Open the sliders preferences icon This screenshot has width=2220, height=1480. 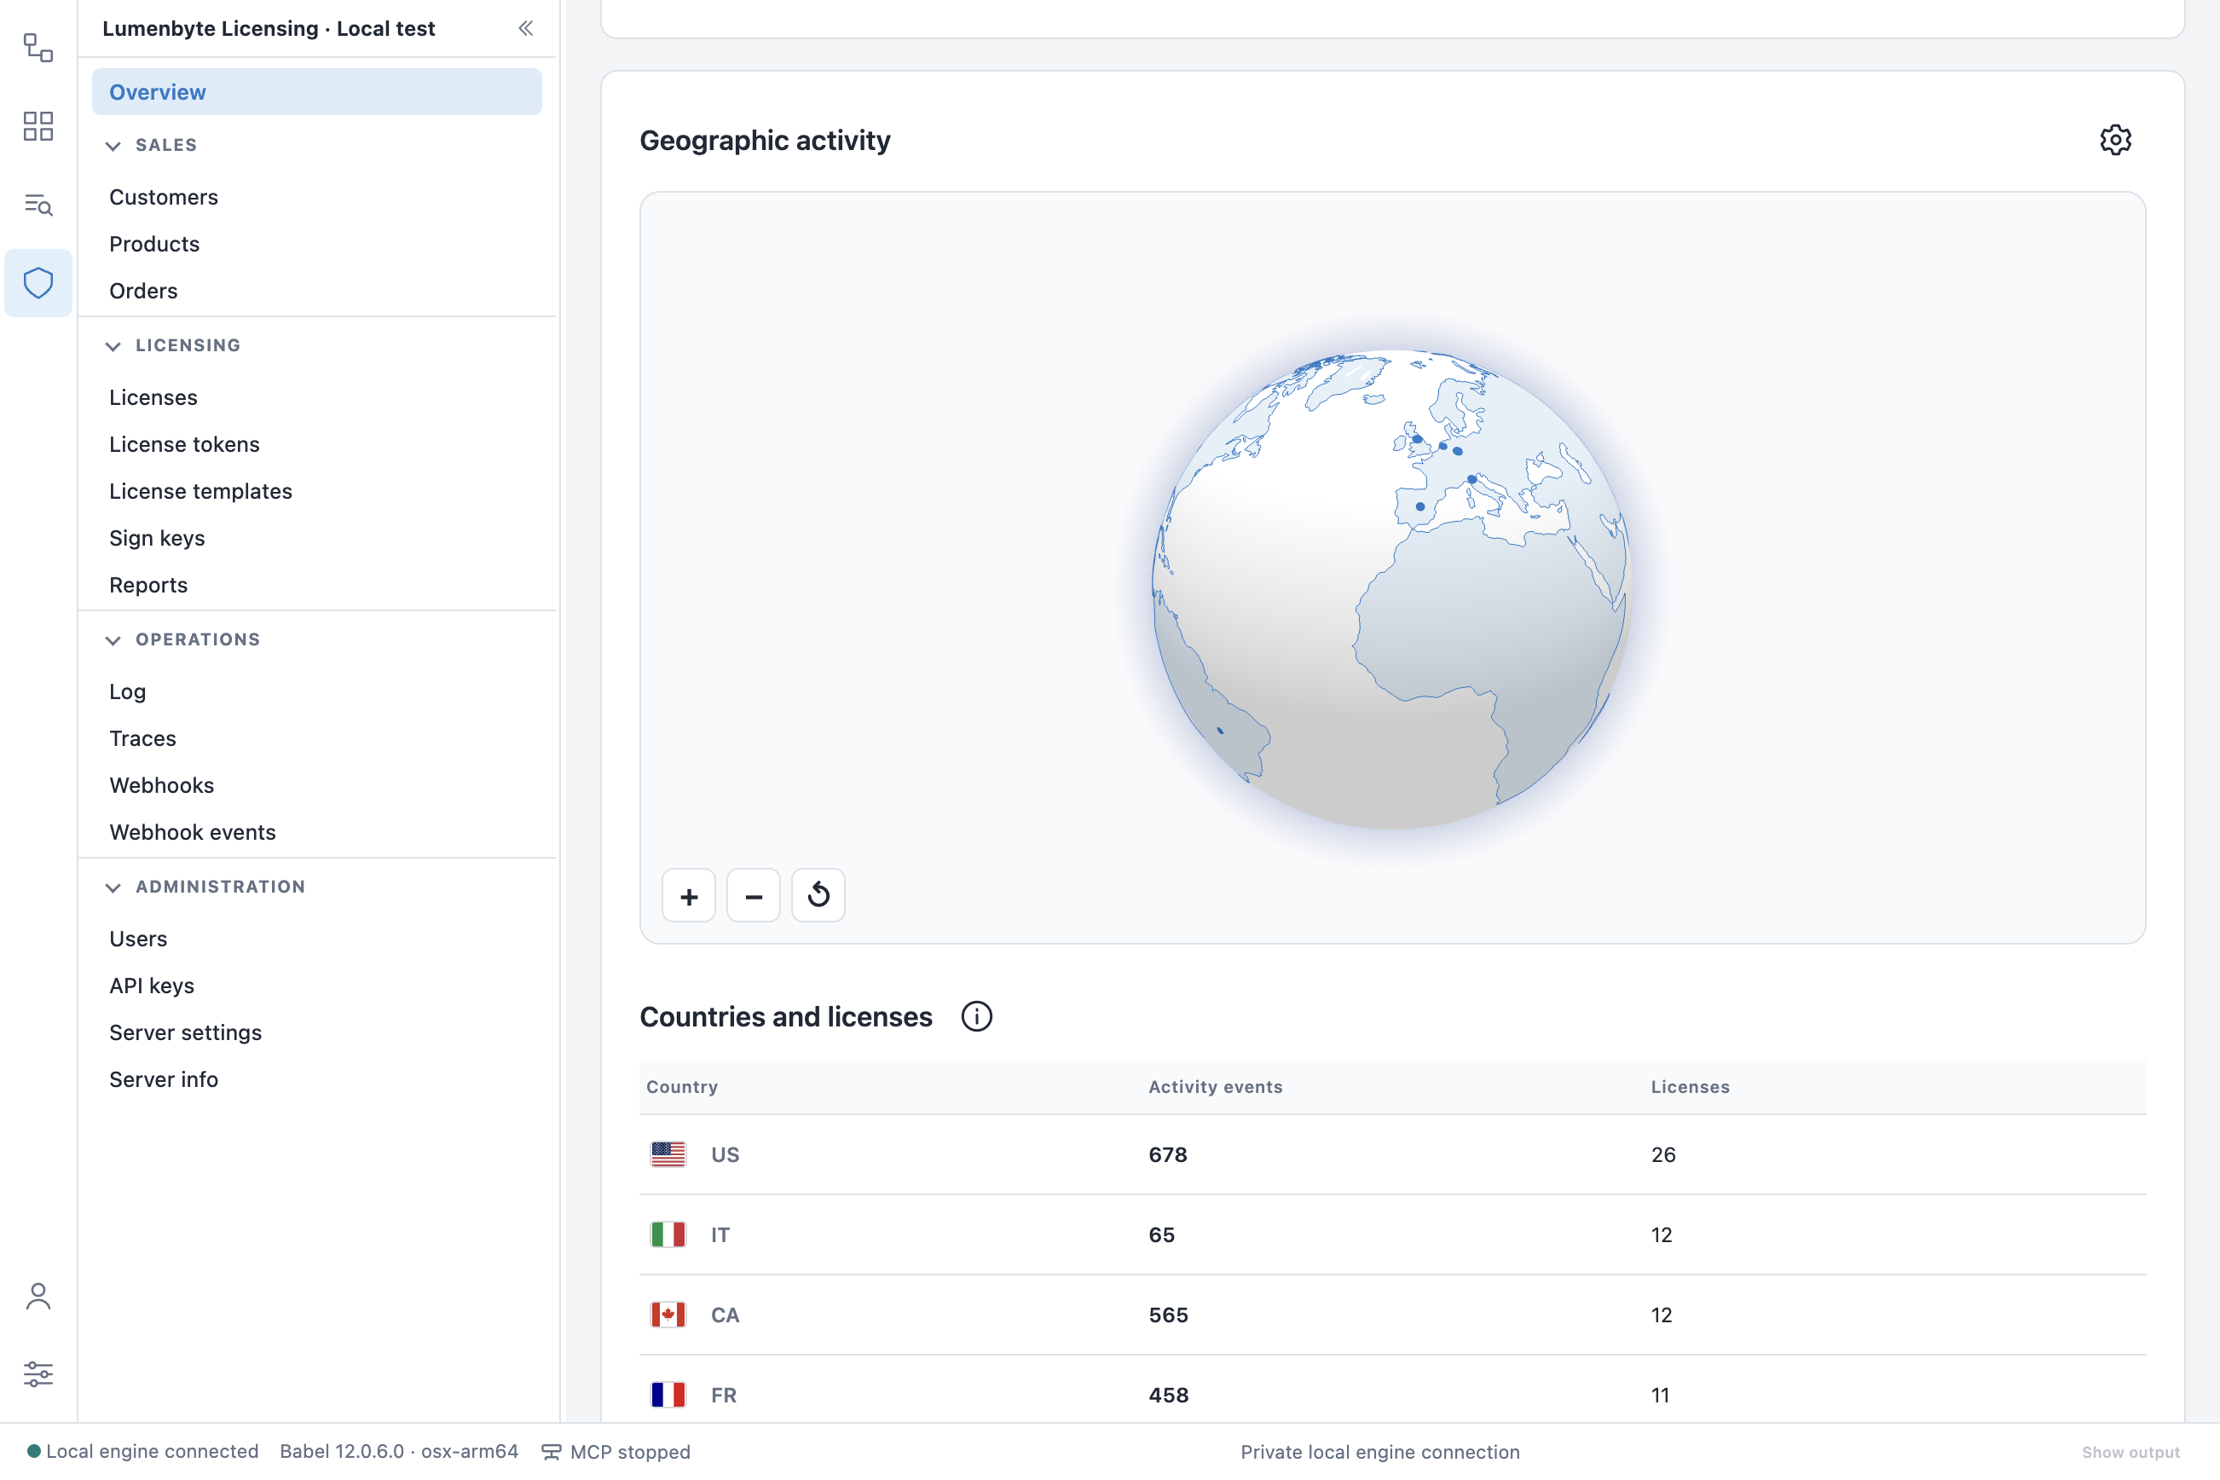(38, 1373)
